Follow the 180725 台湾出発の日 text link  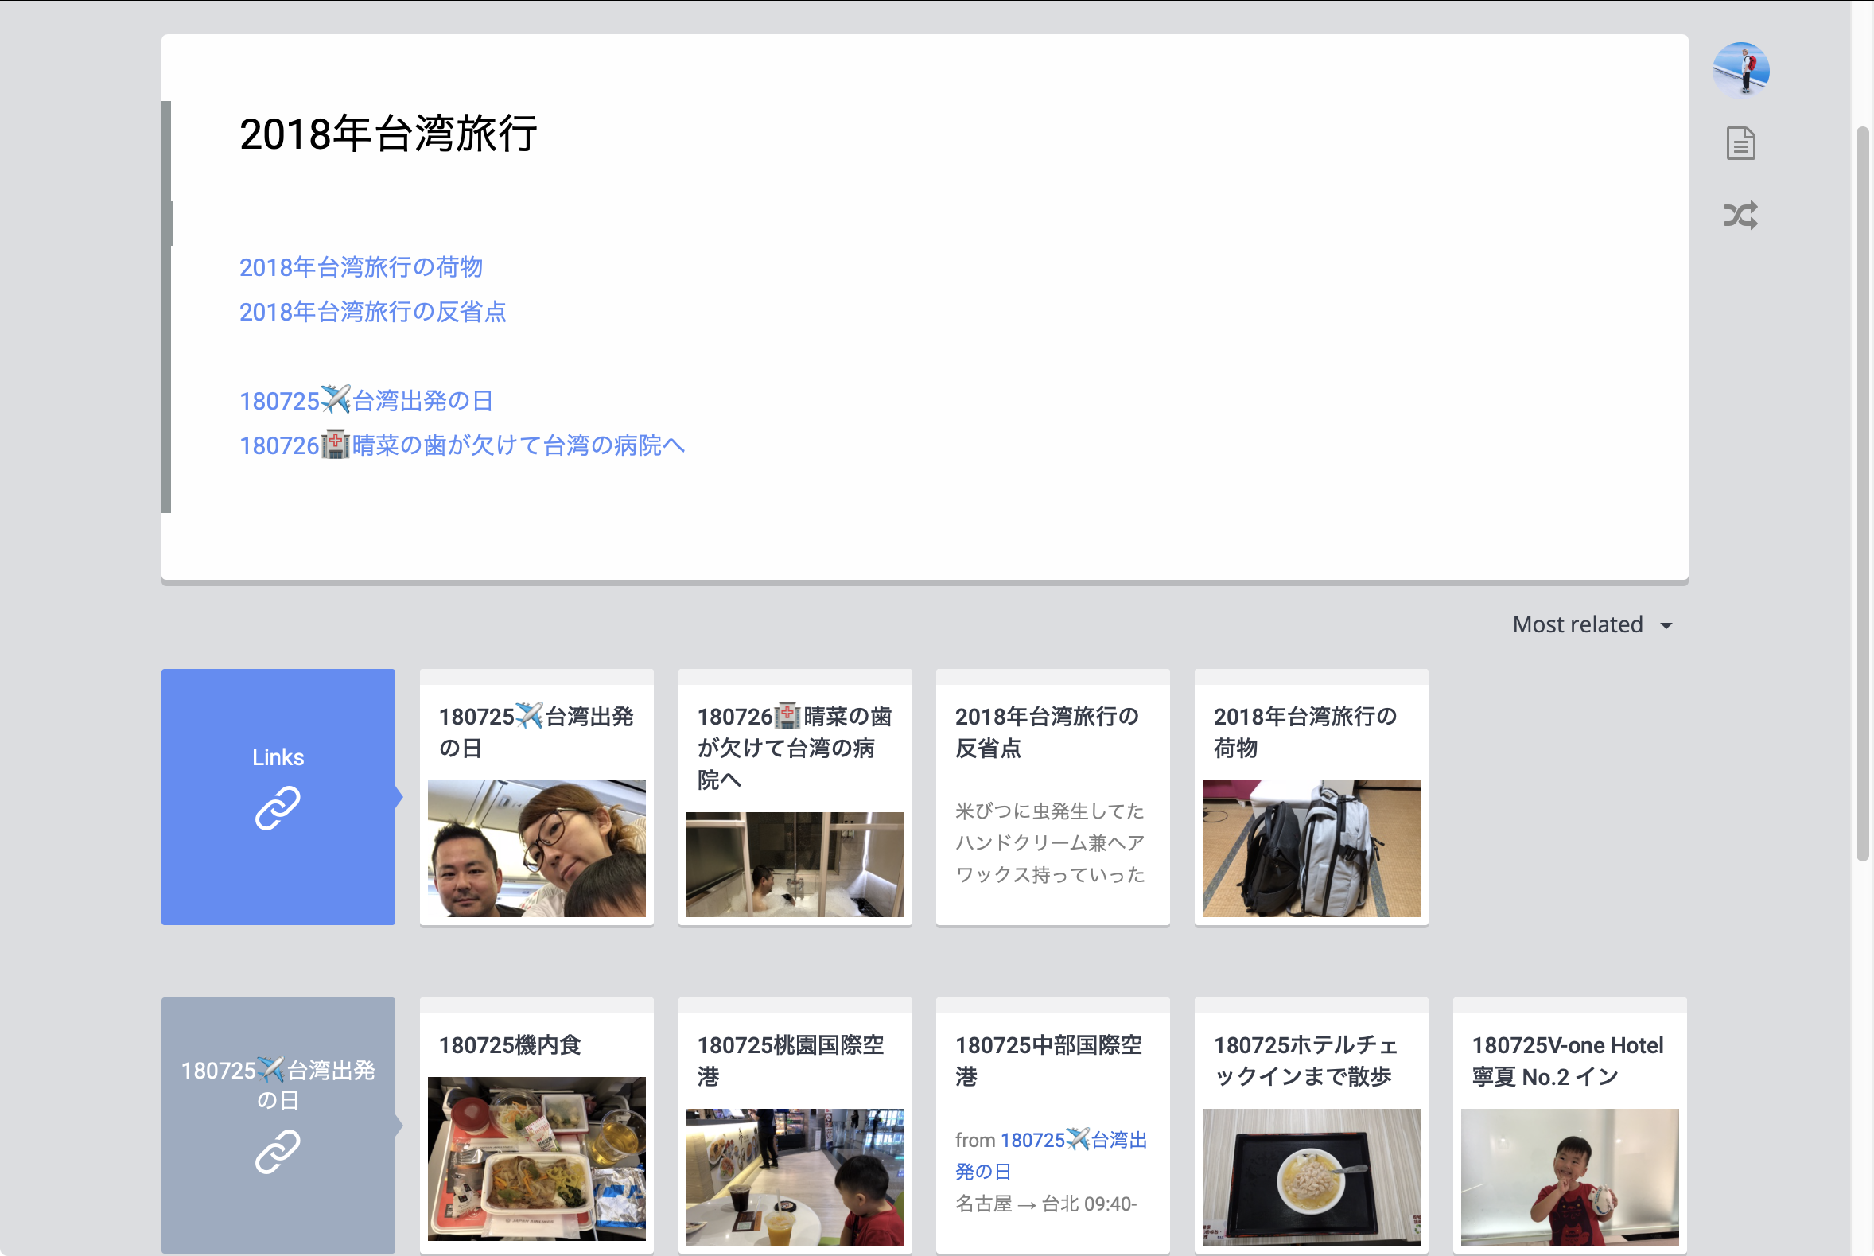tap(366, 401)
